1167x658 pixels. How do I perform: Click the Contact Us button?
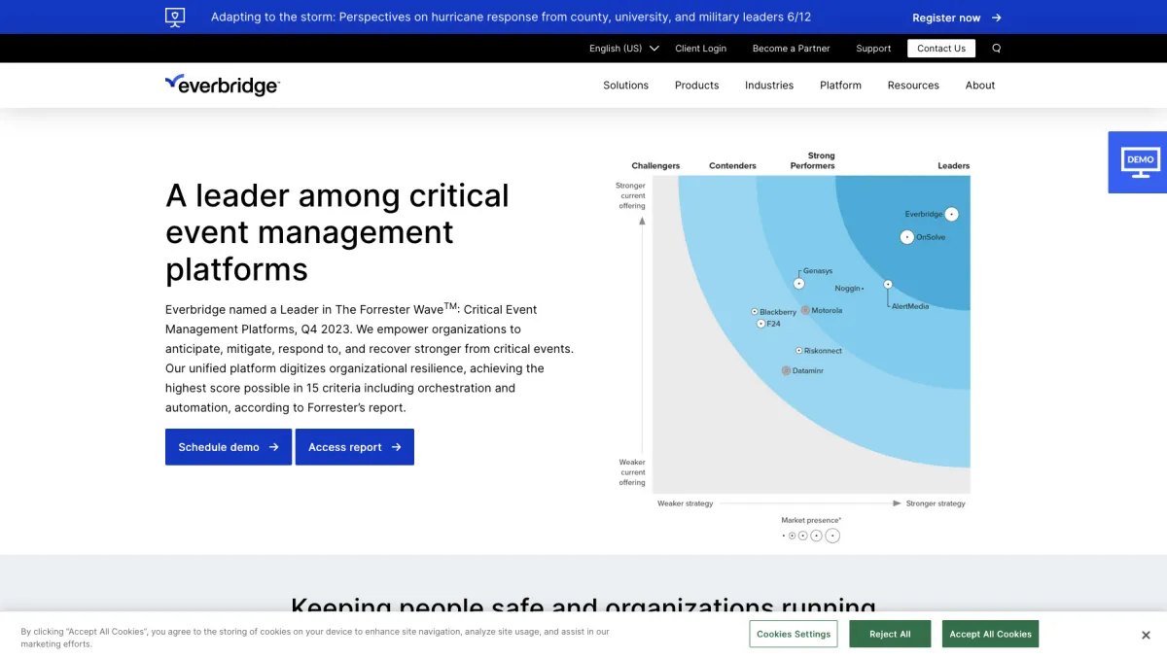pos(941,49)
